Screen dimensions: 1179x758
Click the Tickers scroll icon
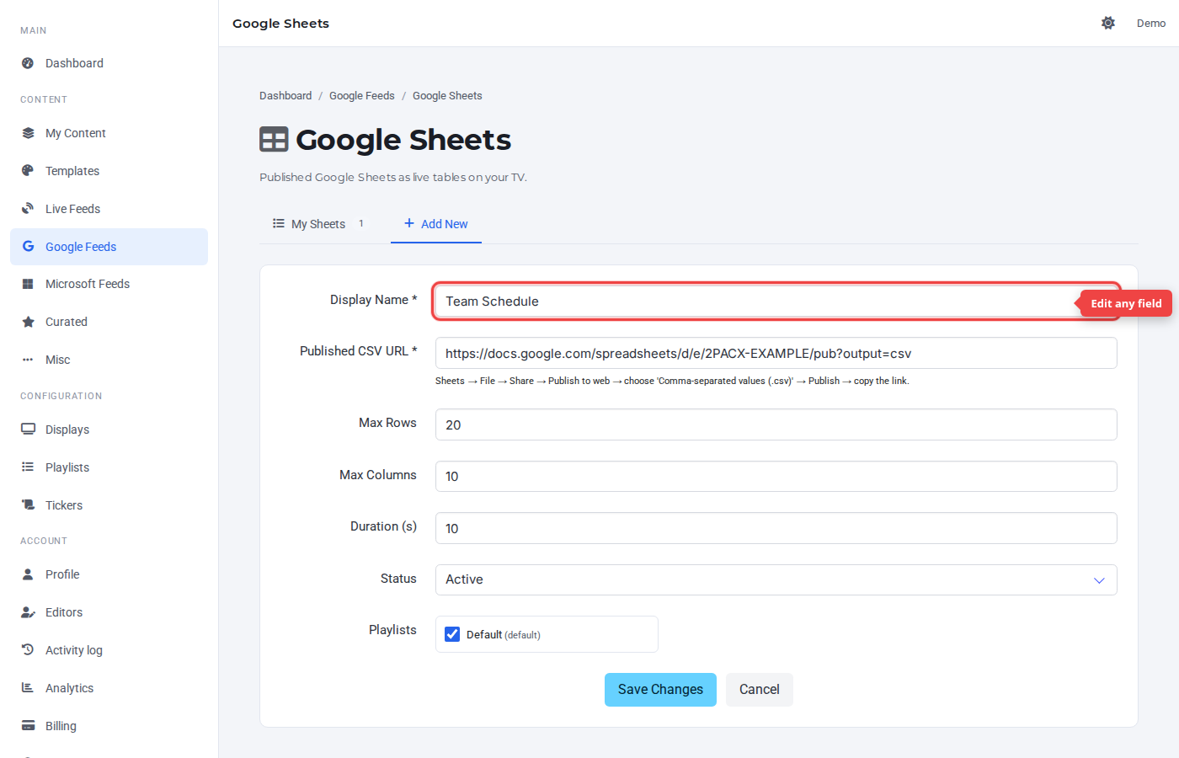(28, 505)
